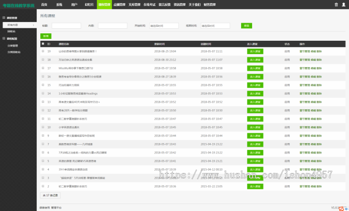Toggle the select-all checkbox in table header
This screenshot has height=211, width=349.
click(x=43, y=44)
